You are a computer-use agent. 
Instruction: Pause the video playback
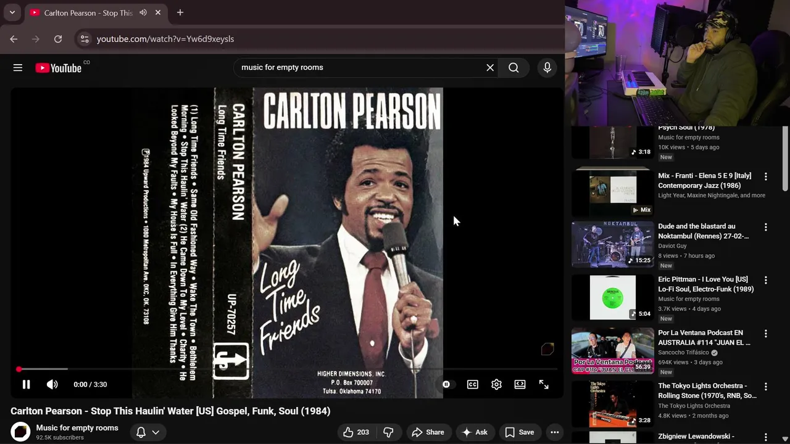click(x=26, y=384)
